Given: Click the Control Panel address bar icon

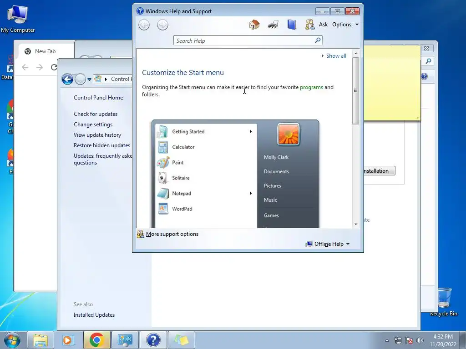Looking at the screenshot, I should 98,79.
